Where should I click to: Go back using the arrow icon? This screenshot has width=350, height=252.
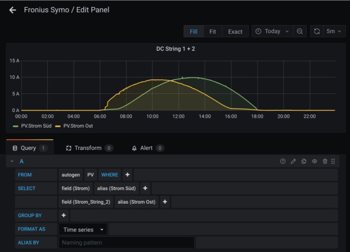pos(12,10)
